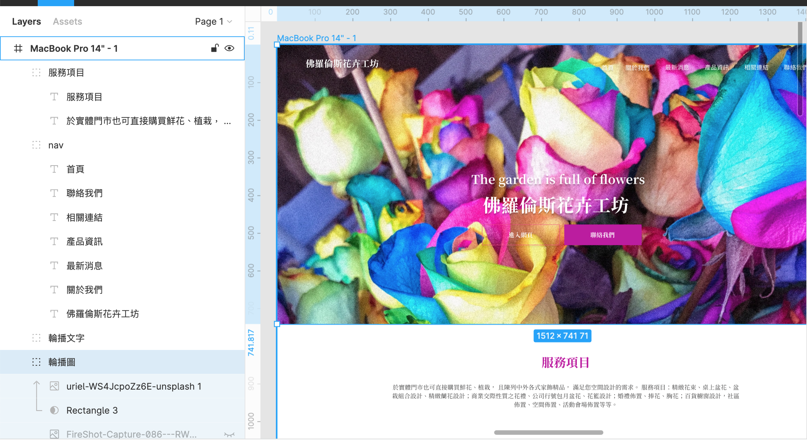Screen dimensions: 807x440
Task: Switch to the Layers tab
Action: click(x=26, y=22)
